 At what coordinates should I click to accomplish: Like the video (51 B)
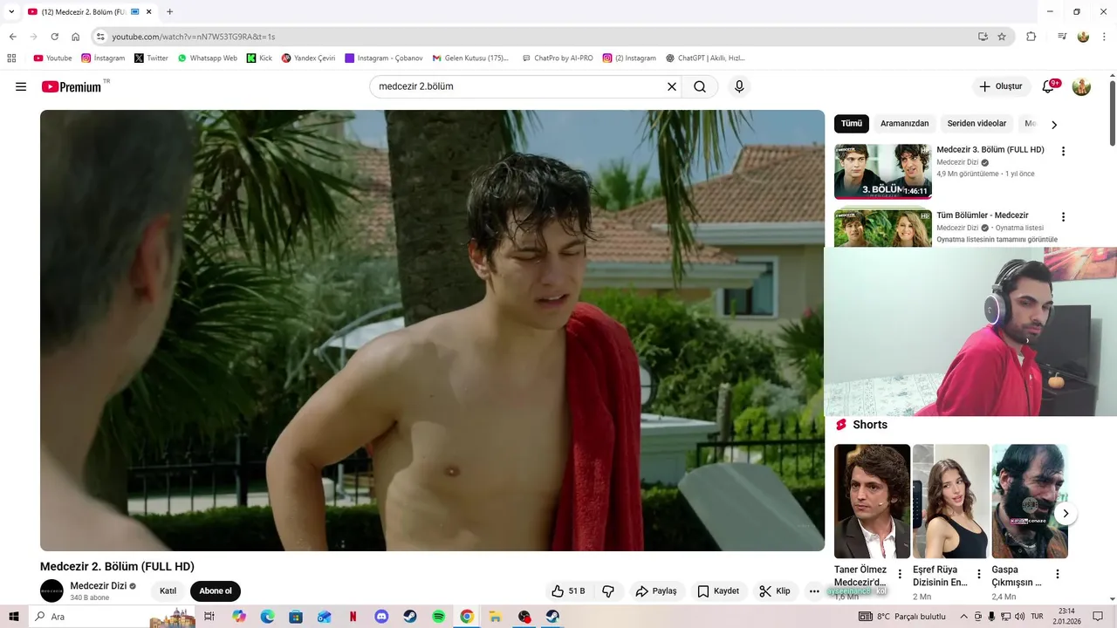point(568,590)
